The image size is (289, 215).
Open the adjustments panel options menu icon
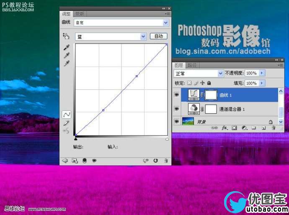coord(168,14)
